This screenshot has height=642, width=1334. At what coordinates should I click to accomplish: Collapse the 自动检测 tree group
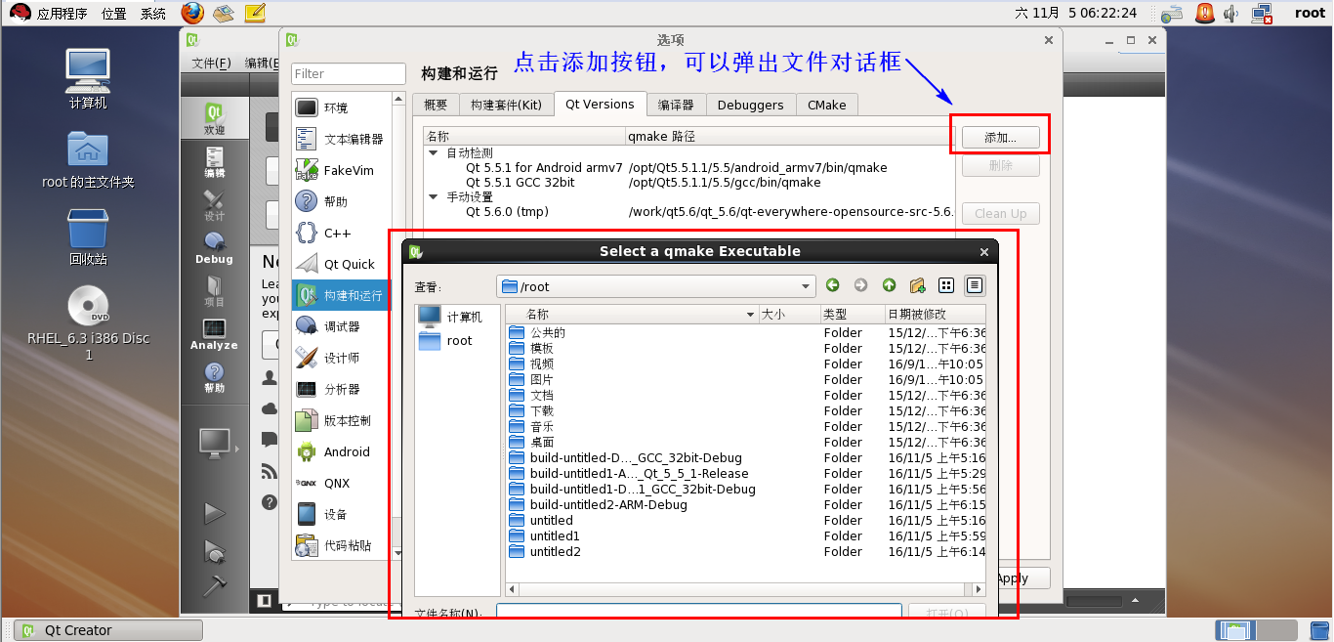(x=434, y=153)
